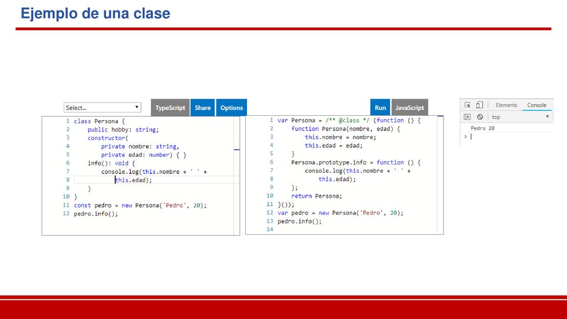The width and height of the screenshot is (567, 319).
Task: Click 'public hobby: string;' line
Action: [123, 130]
